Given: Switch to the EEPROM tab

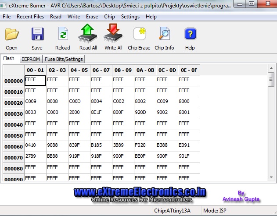Looking at the screenshot, I should [x=31, y=59].
